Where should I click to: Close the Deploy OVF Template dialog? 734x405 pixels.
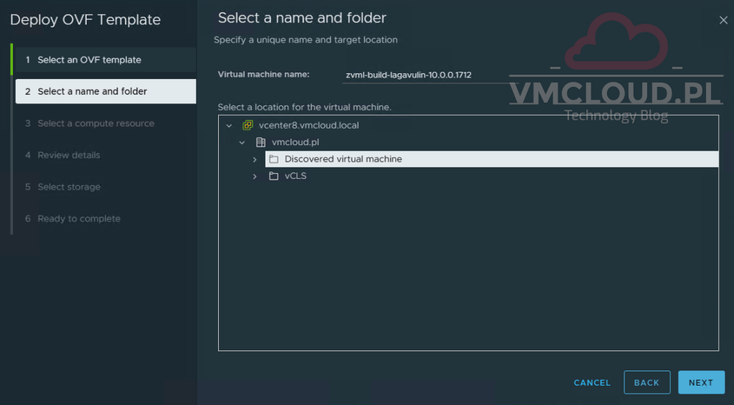coord(723,20)
